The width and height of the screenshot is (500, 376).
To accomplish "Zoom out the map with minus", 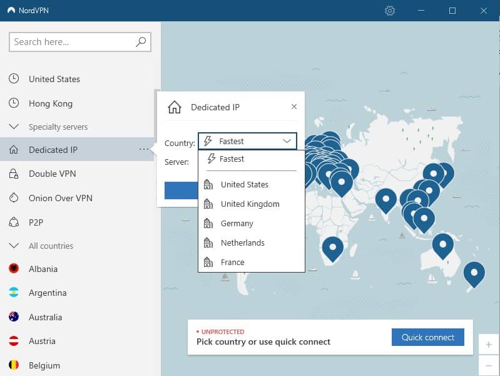I will coord(488,365).
